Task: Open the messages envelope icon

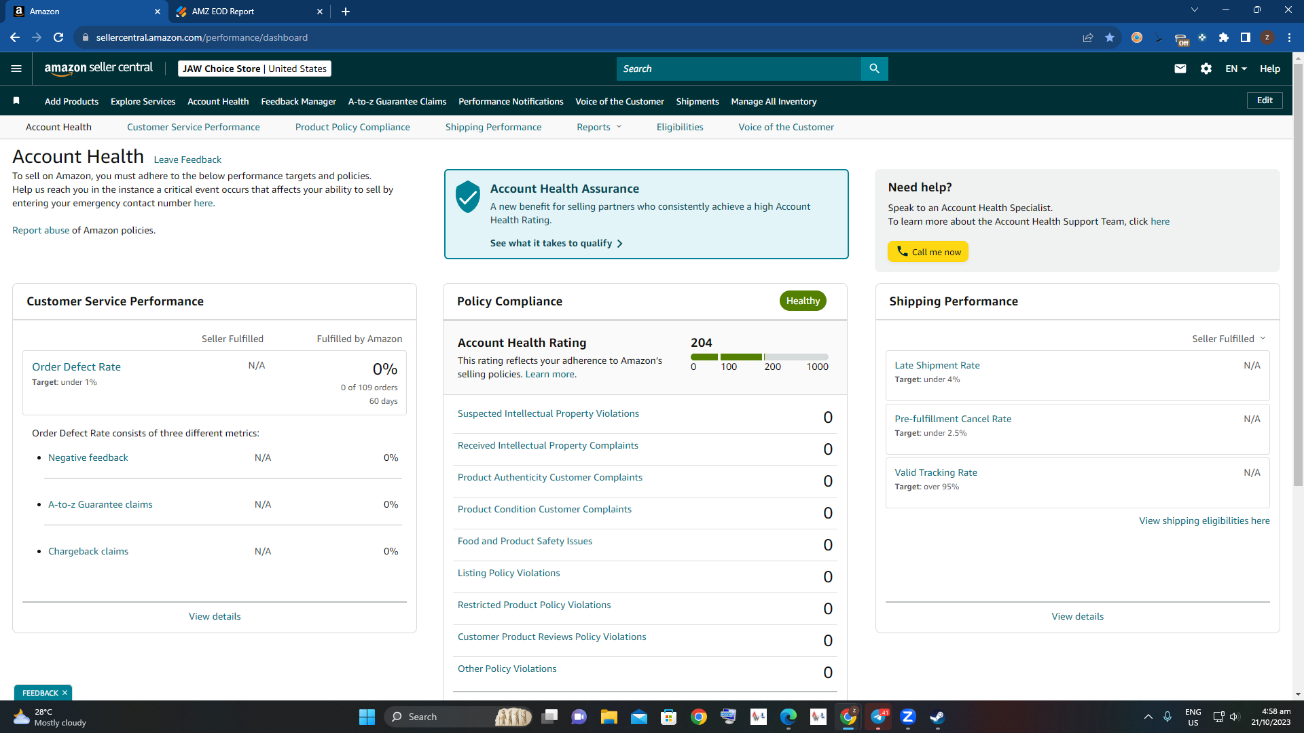Action: coord(1180,69)
